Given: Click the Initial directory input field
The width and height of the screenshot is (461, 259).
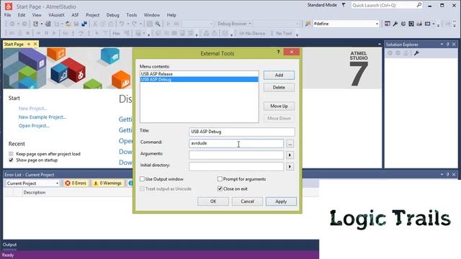Looking at the screenshot, I should tap(236, 166).
